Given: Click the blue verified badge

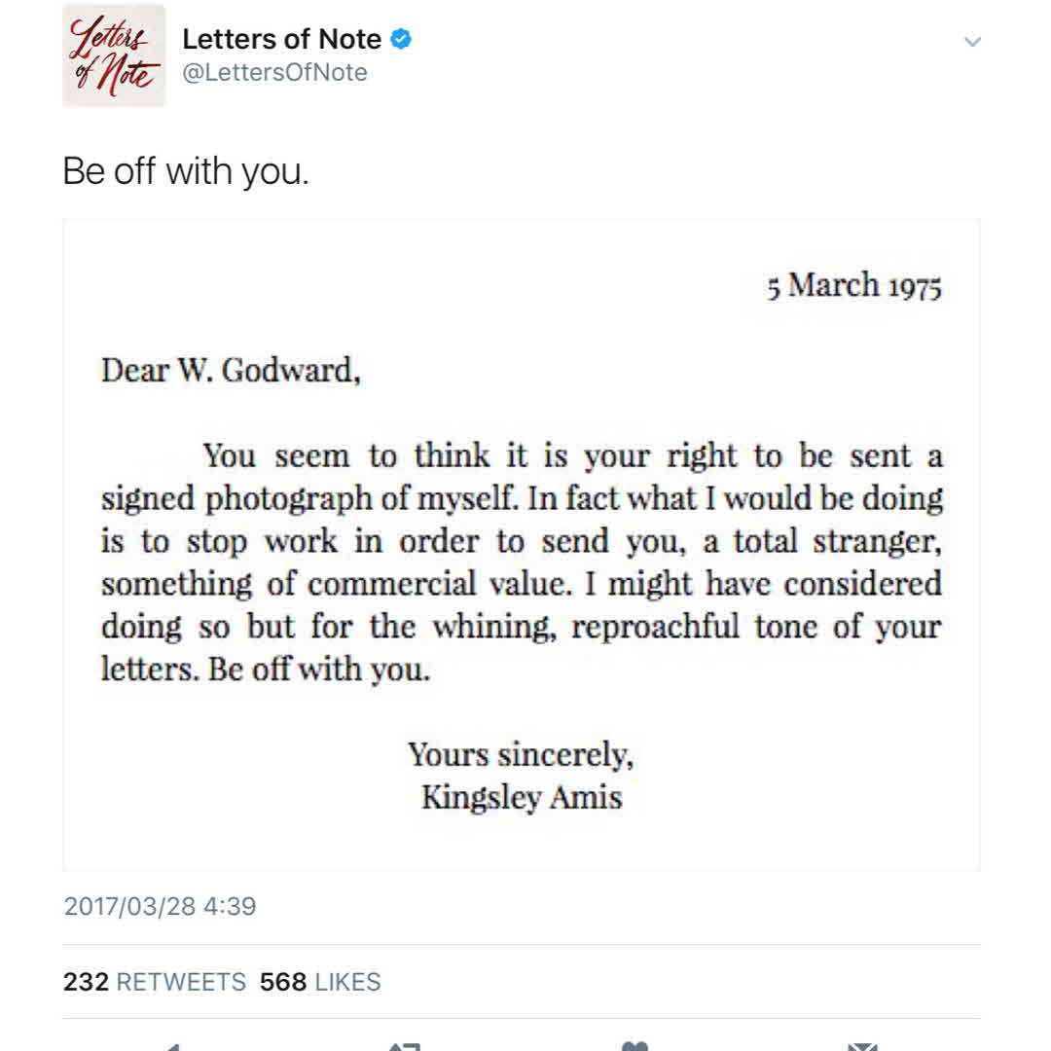Looking at the screenshot, I should (x=401, y=39).
